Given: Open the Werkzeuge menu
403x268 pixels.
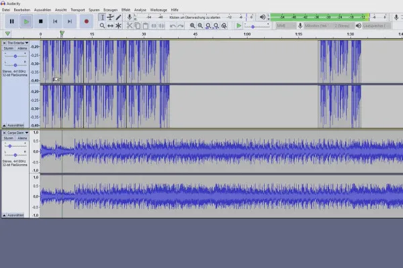Looking at the screenshot, I should [159, 10].
